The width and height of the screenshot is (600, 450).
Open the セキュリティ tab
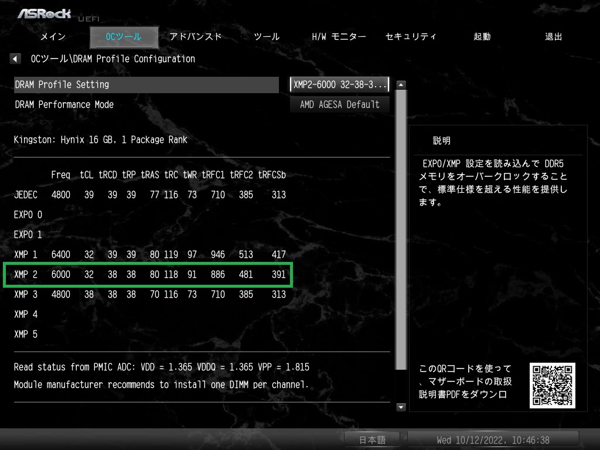click(x=410, y=37)
